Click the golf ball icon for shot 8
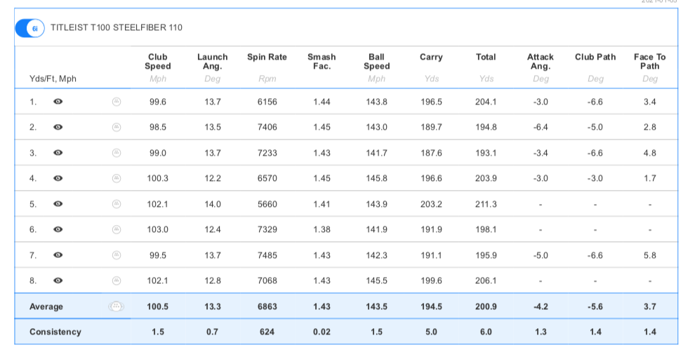 click(x=117, y=280)
